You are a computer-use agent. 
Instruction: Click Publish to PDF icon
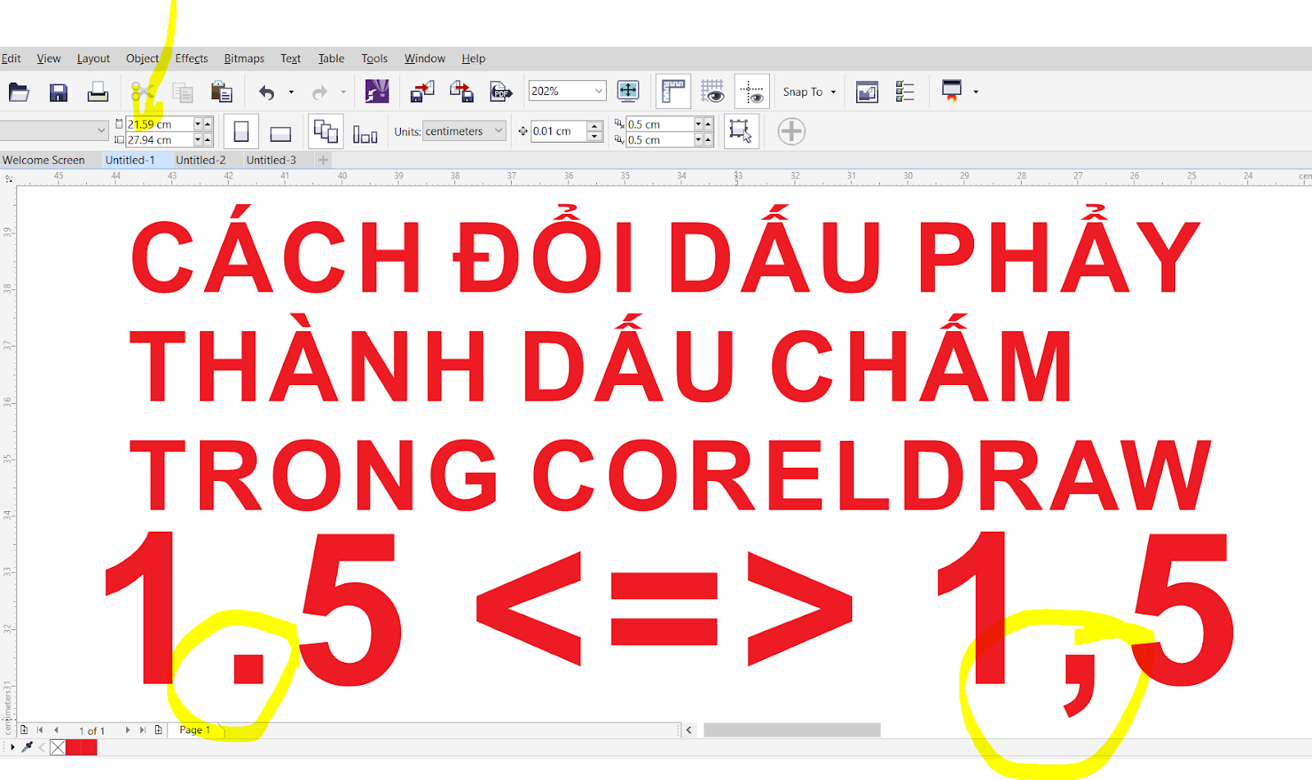501,92
